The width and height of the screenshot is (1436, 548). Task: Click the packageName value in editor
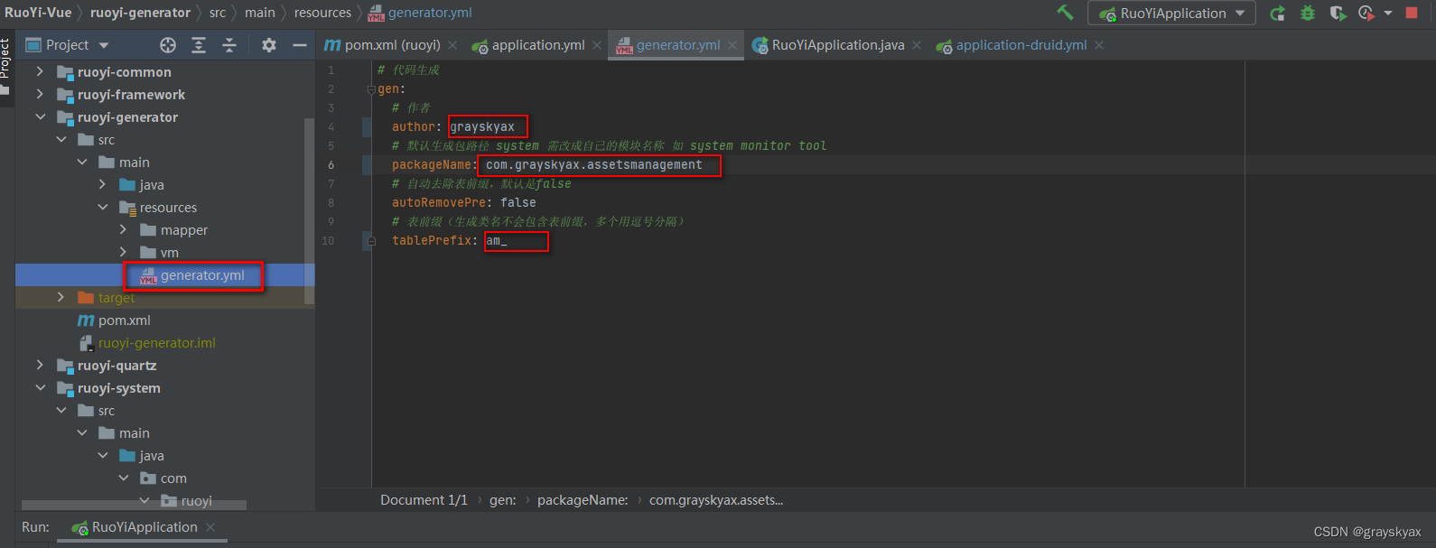pos(593,165)
